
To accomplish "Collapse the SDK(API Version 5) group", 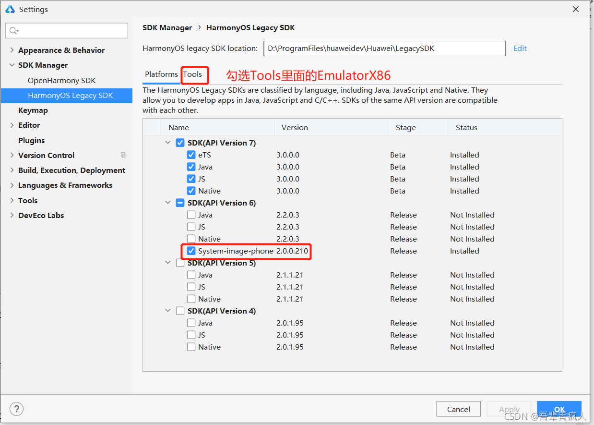I will 168,263.
